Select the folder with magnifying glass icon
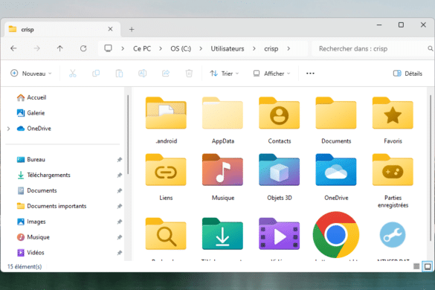The height and width of the screenshot is (290, 435). 166,234
